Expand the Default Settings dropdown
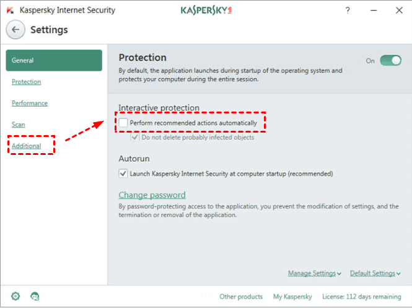 [375, 273]
